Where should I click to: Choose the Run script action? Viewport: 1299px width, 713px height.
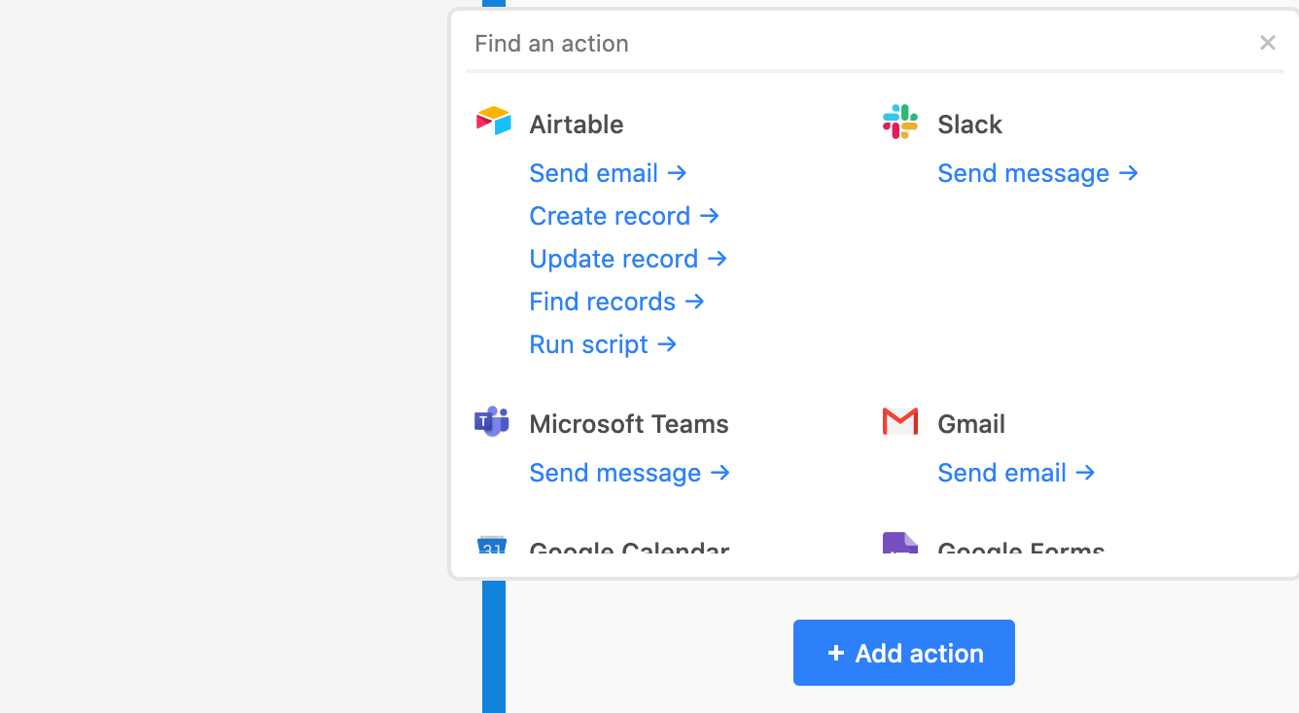tap(603, 344)
